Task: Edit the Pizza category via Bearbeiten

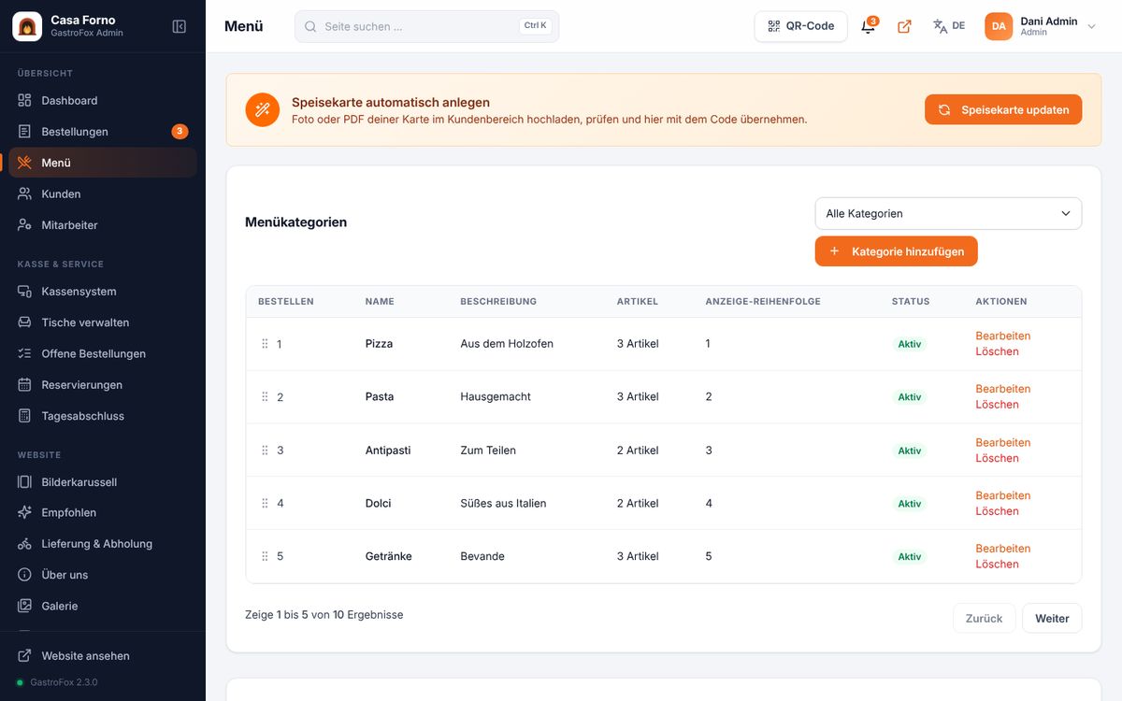Action: [1002, 336]
